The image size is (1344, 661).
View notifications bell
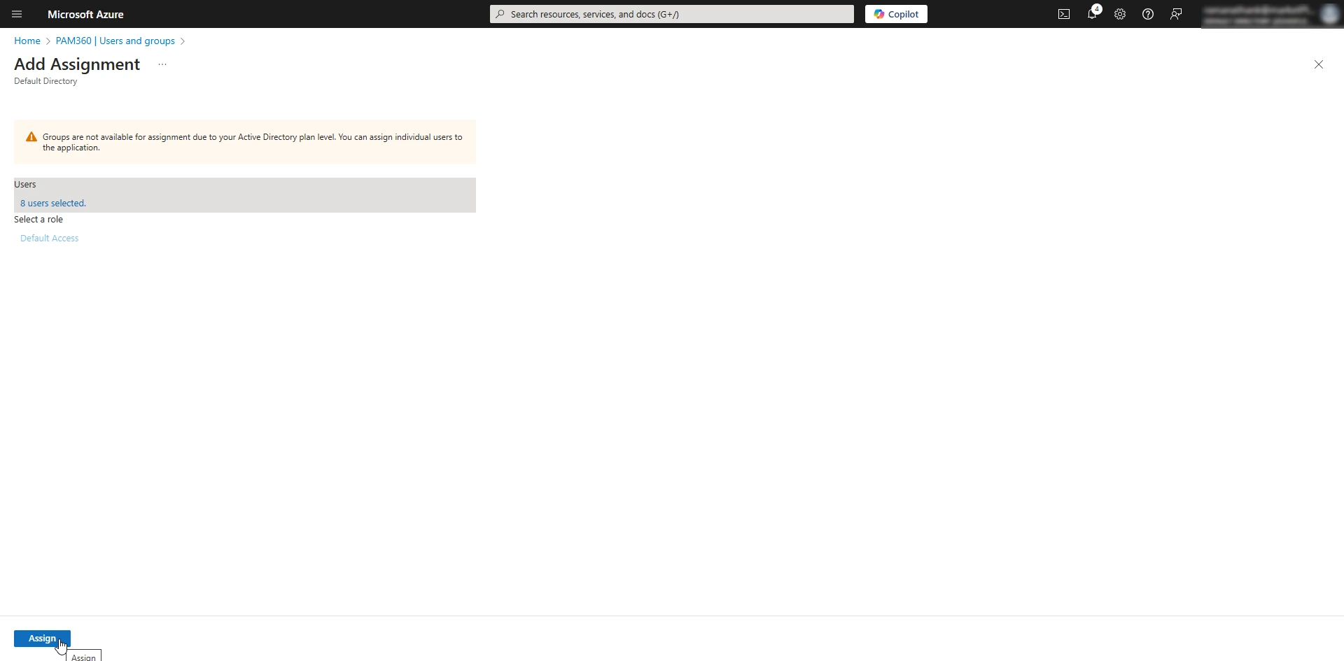[1093, 14]
